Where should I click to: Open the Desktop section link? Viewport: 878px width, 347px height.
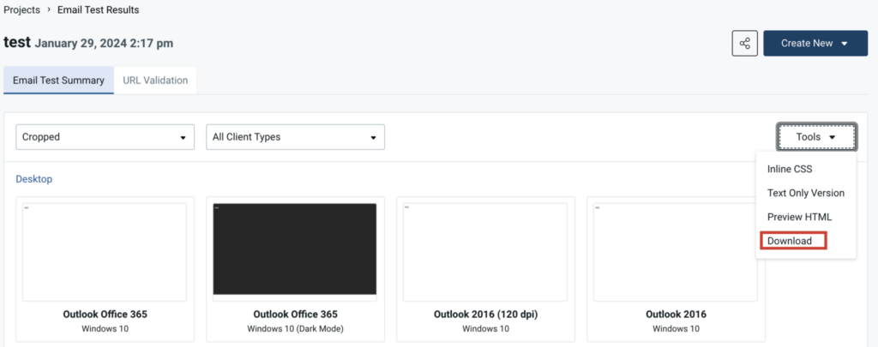tap(33, 179)
